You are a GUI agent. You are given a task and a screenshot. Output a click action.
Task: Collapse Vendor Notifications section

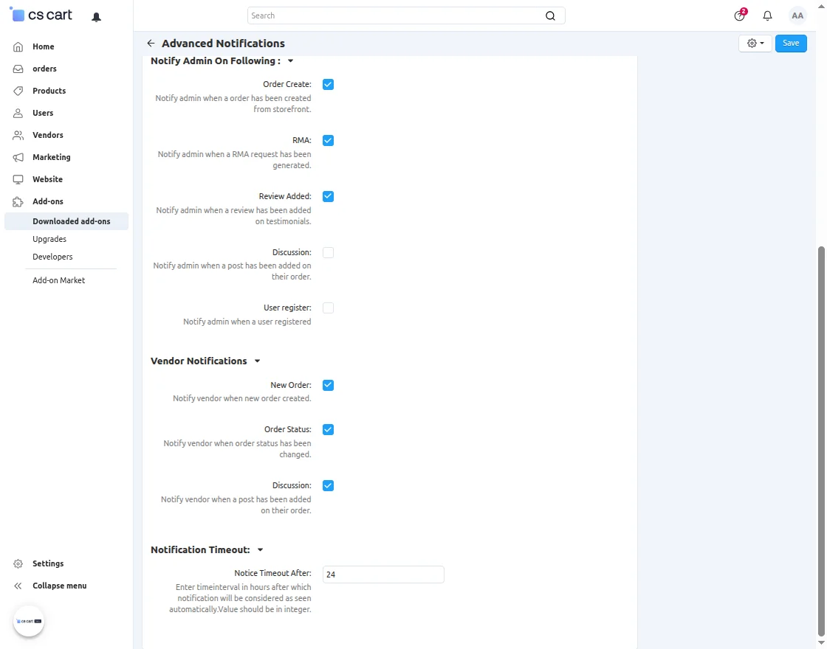click(258, 361)
